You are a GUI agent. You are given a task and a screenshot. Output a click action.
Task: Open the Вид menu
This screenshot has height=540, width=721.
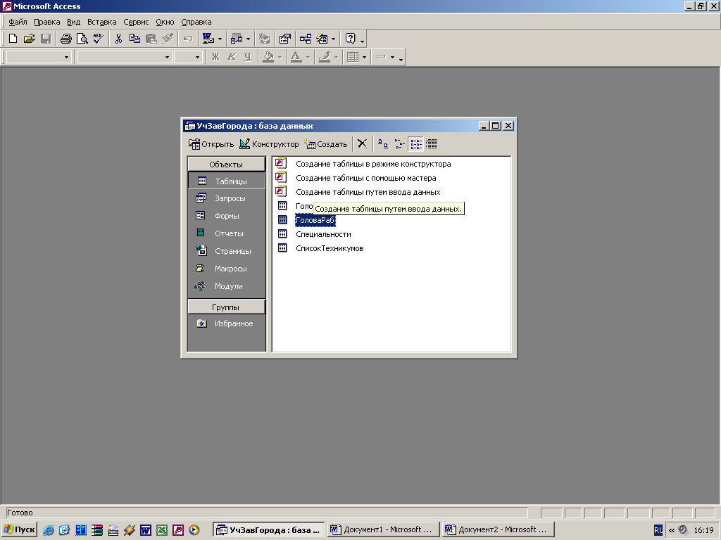73,22
